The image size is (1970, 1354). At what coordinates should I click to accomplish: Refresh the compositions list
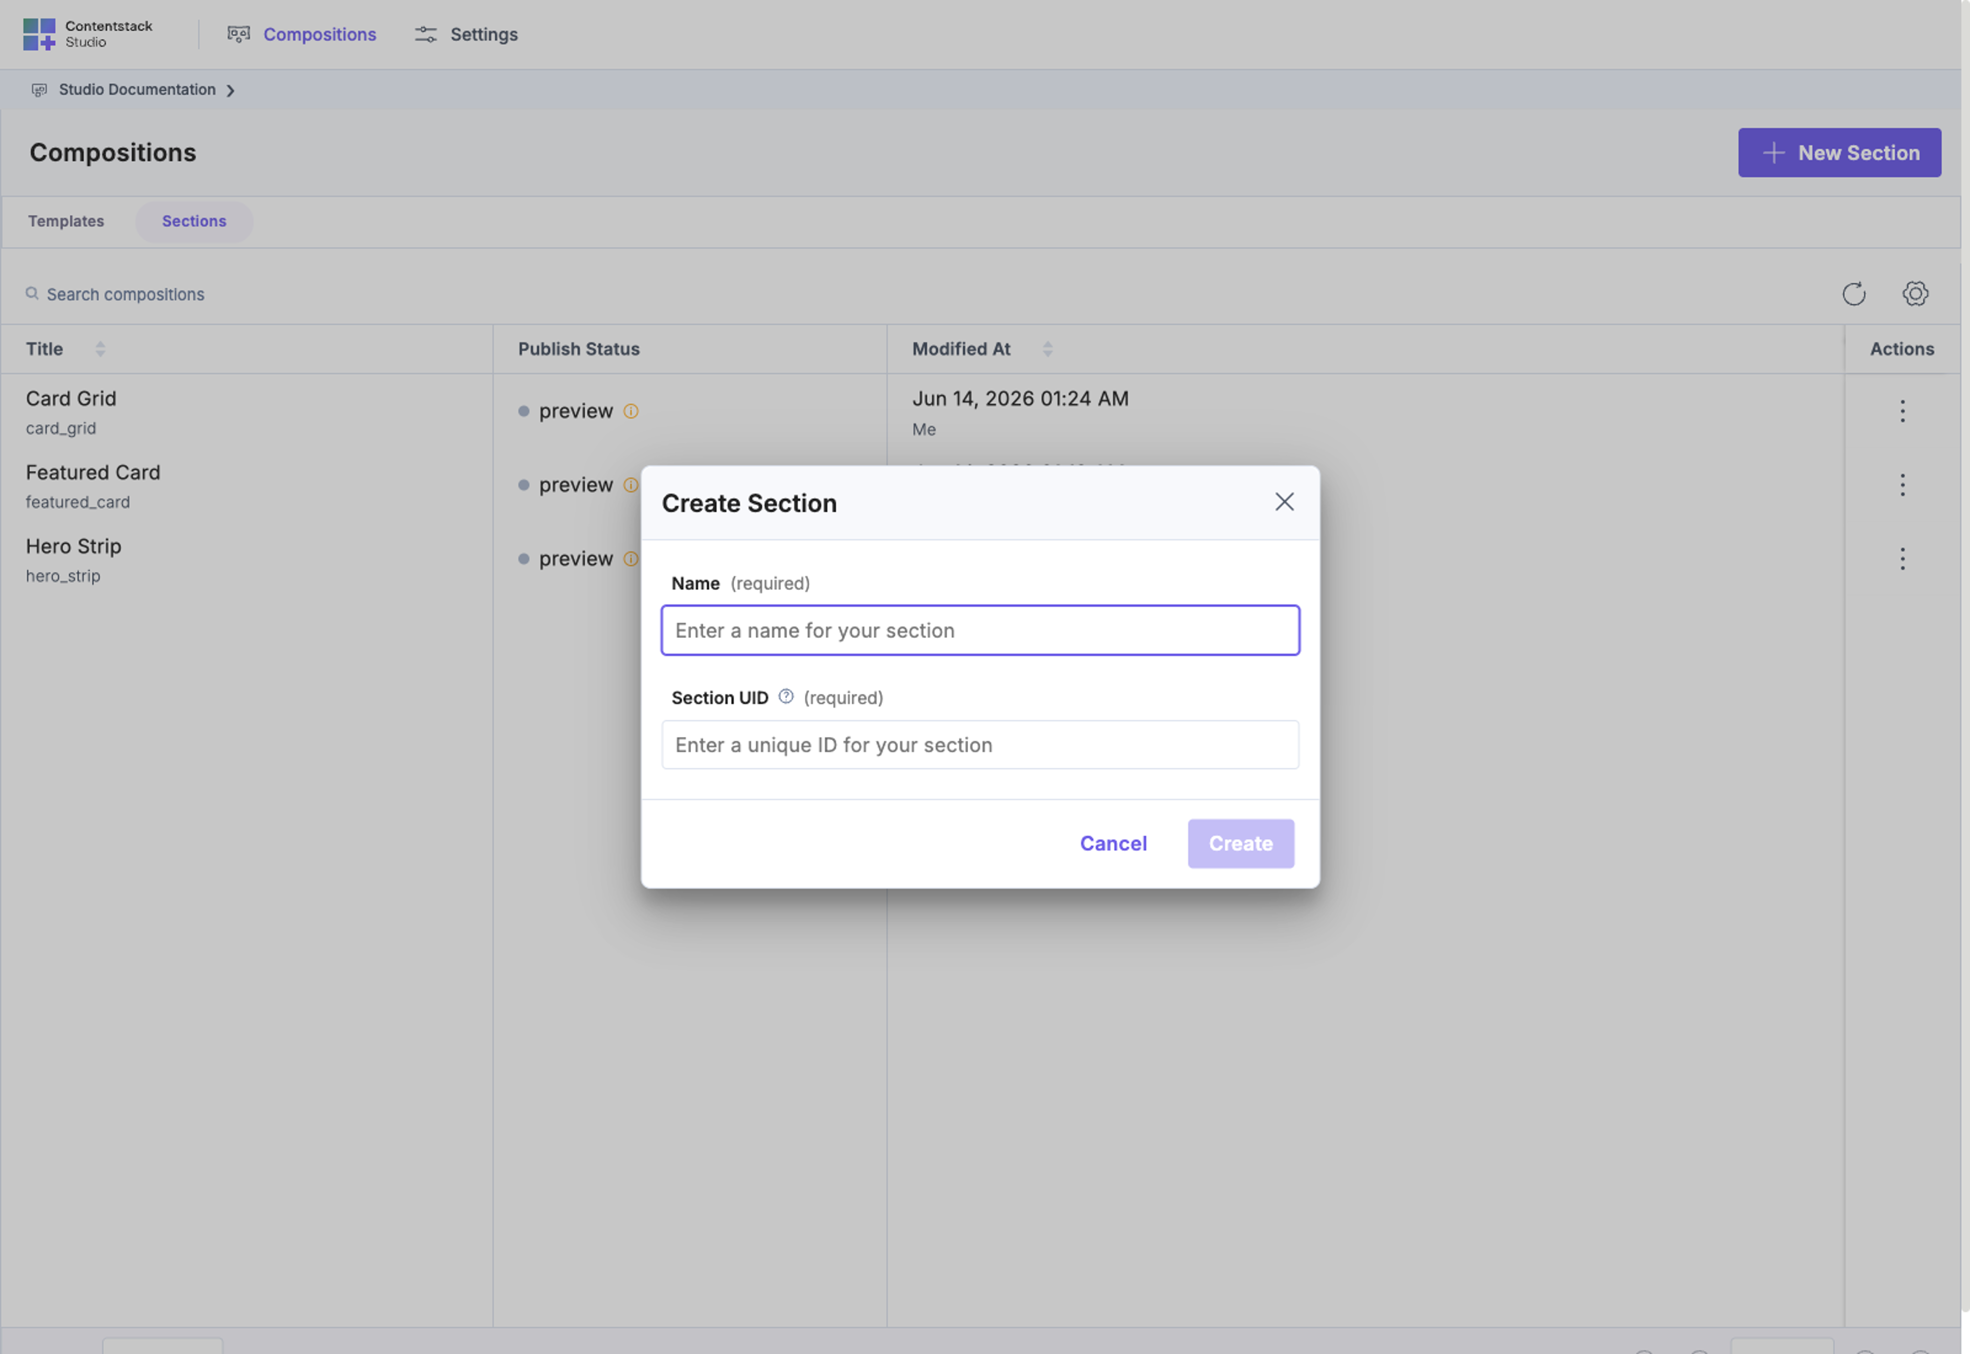click(x=1853, y=293)
